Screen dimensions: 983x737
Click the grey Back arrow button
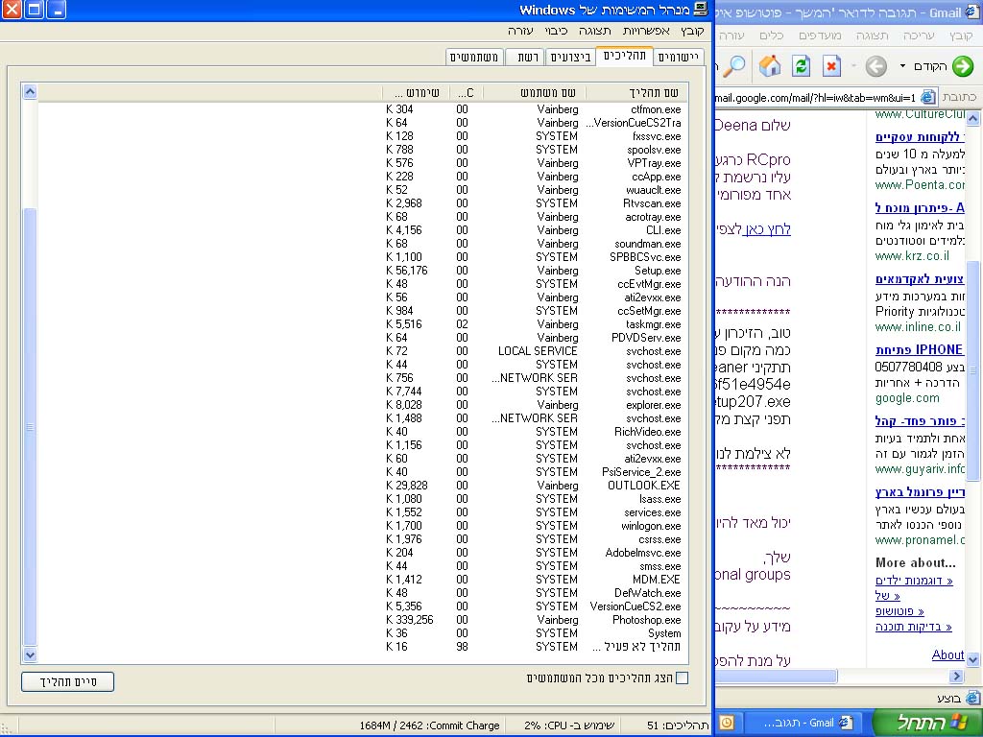[875, 66]
